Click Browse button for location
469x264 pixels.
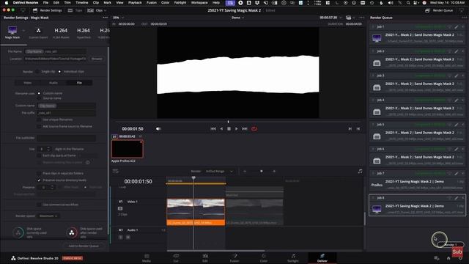pos(97,59)
